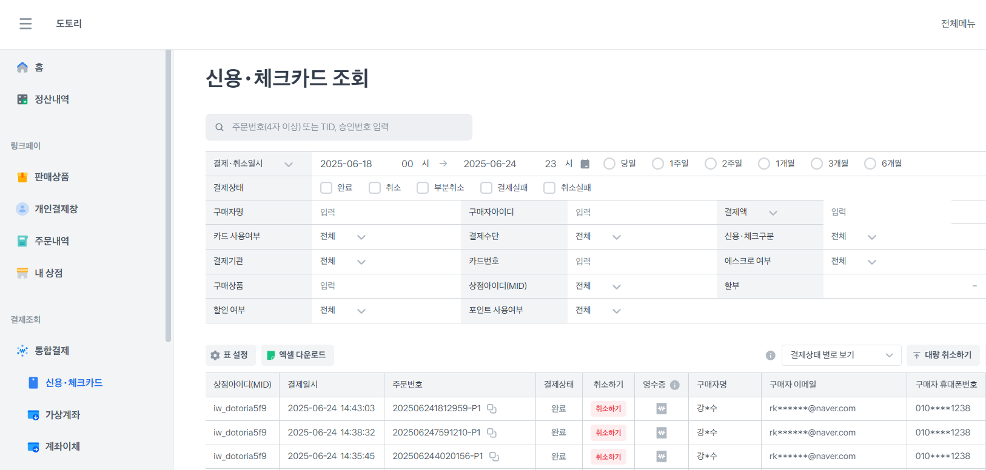The height and width of the screenshot is (470, 986).
Task: Open receipt for the 14:35:45 payment
Action: (x=662, y=457)
